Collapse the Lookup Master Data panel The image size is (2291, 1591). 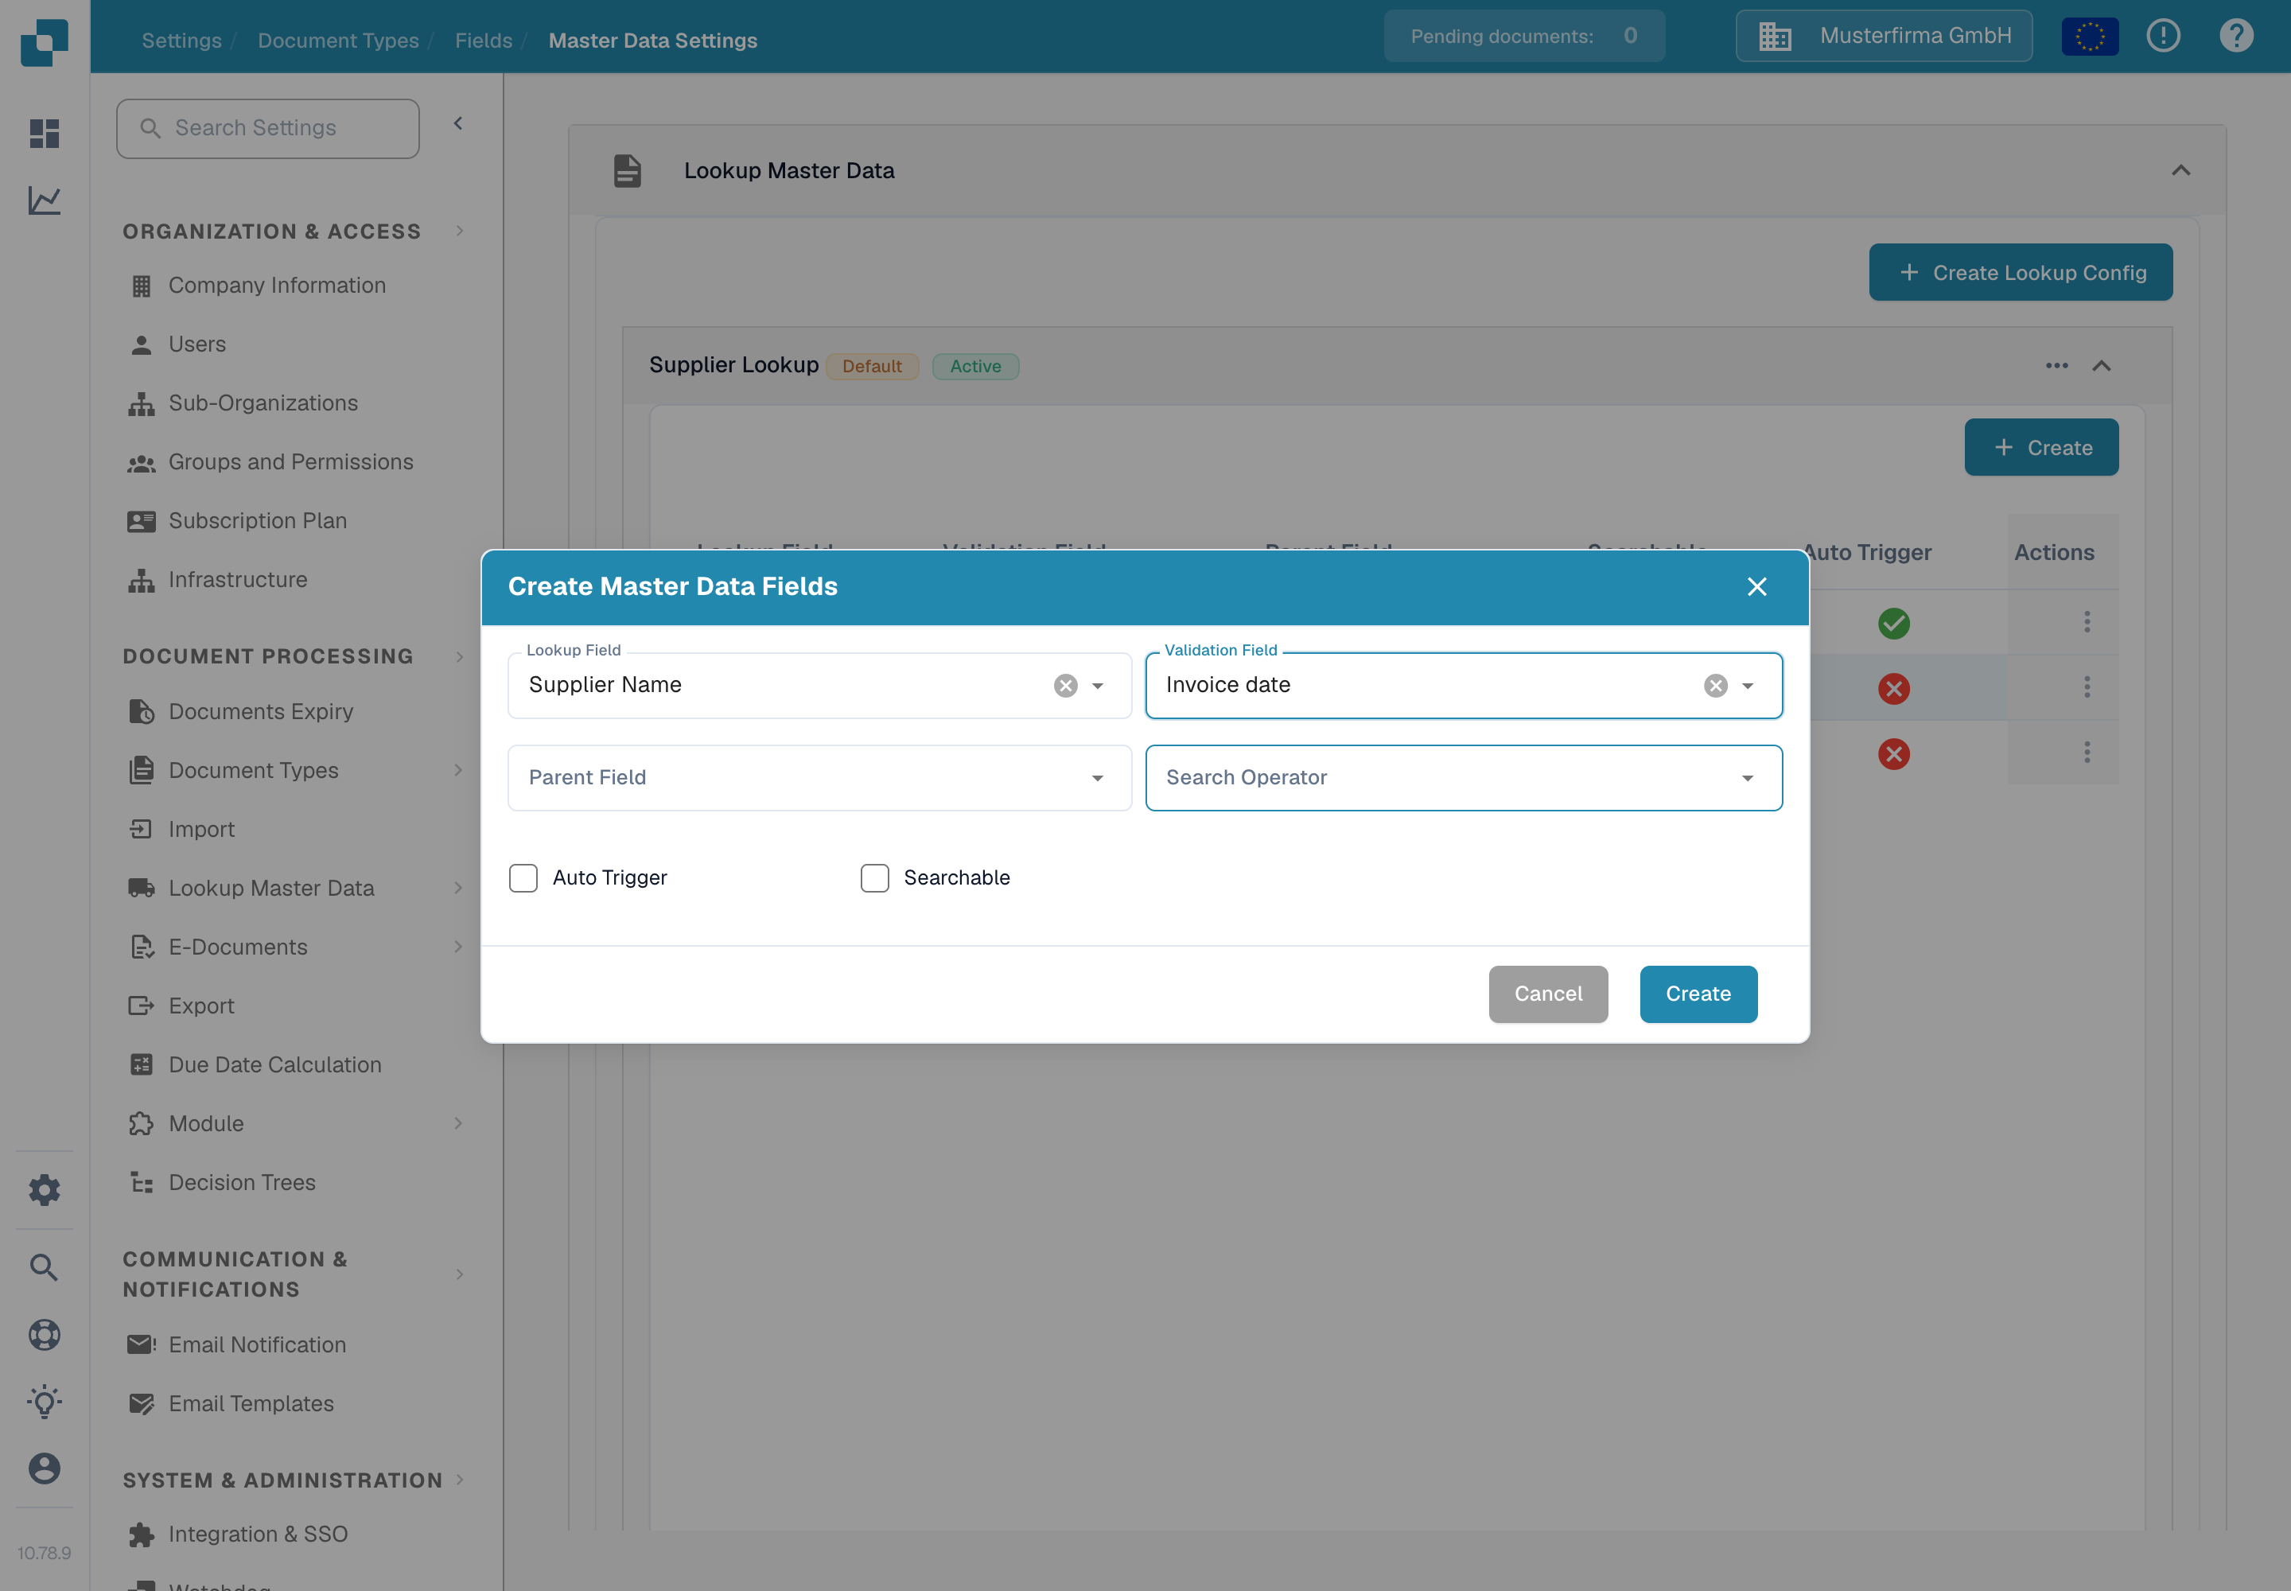[2180, 170]
